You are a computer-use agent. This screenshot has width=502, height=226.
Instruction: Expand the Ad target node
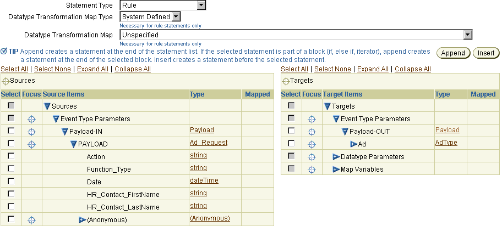point(354,144)
